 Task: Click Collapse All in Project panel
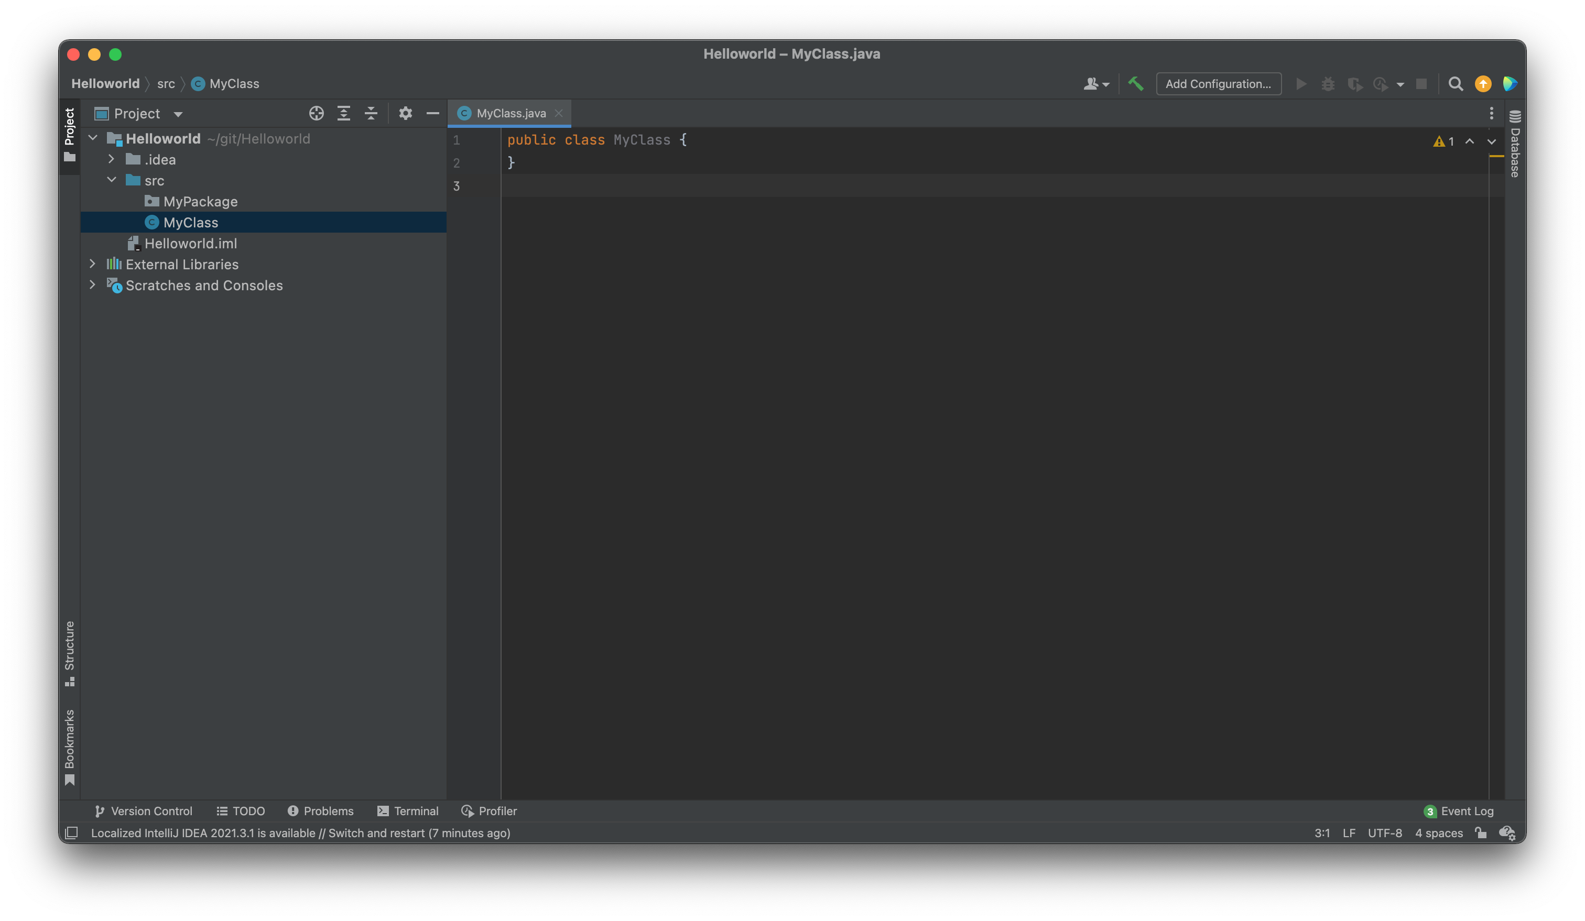pos(371,113)
